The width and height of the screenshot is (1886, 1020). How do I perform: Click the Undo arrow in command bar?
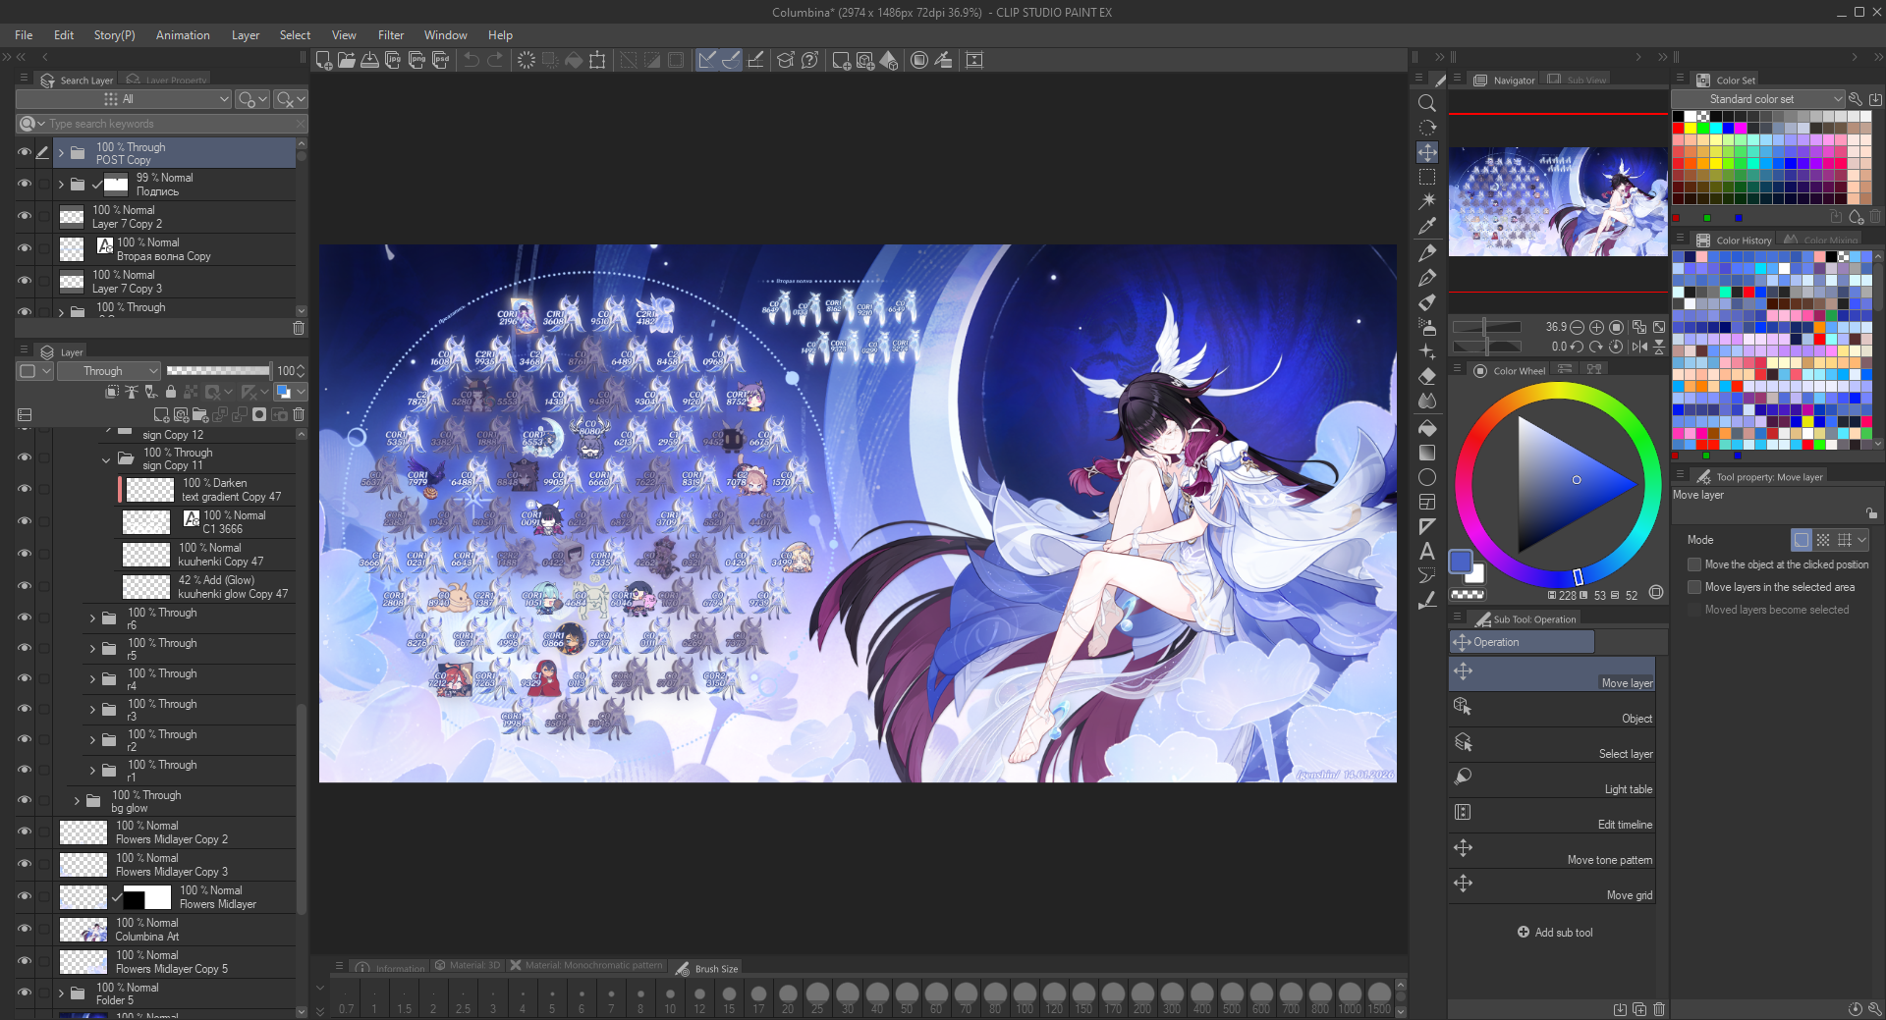click(x=471, y=60)
